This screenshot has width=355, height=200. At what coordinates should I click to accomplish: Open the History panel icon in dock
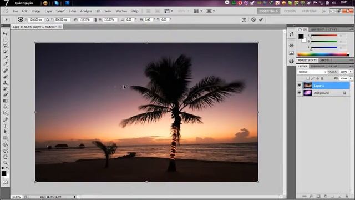click(x=291, y=34)
